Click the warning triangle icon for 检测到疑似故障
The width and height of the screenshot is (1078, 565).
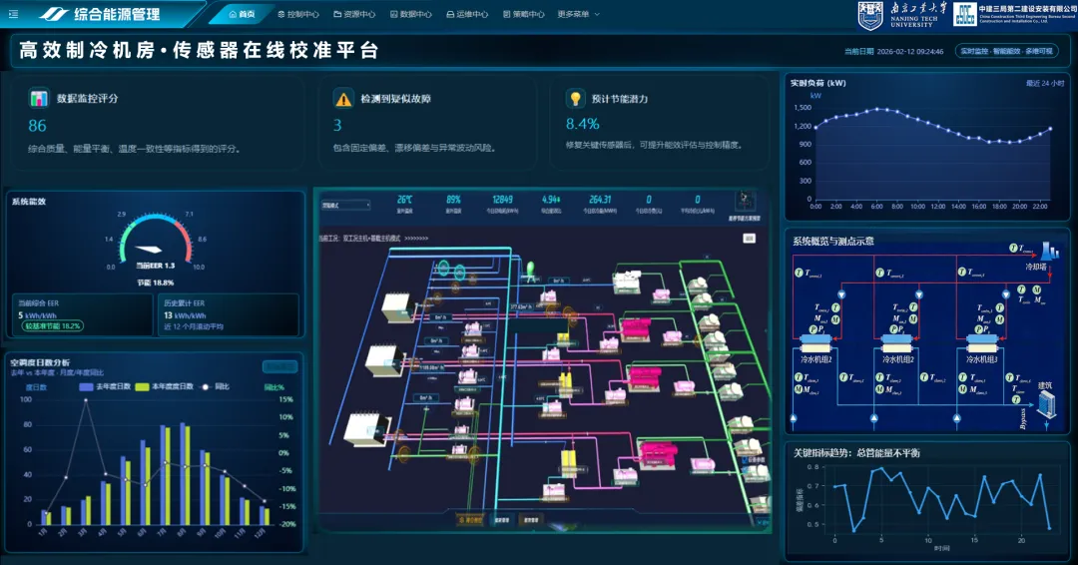point(343,99)
